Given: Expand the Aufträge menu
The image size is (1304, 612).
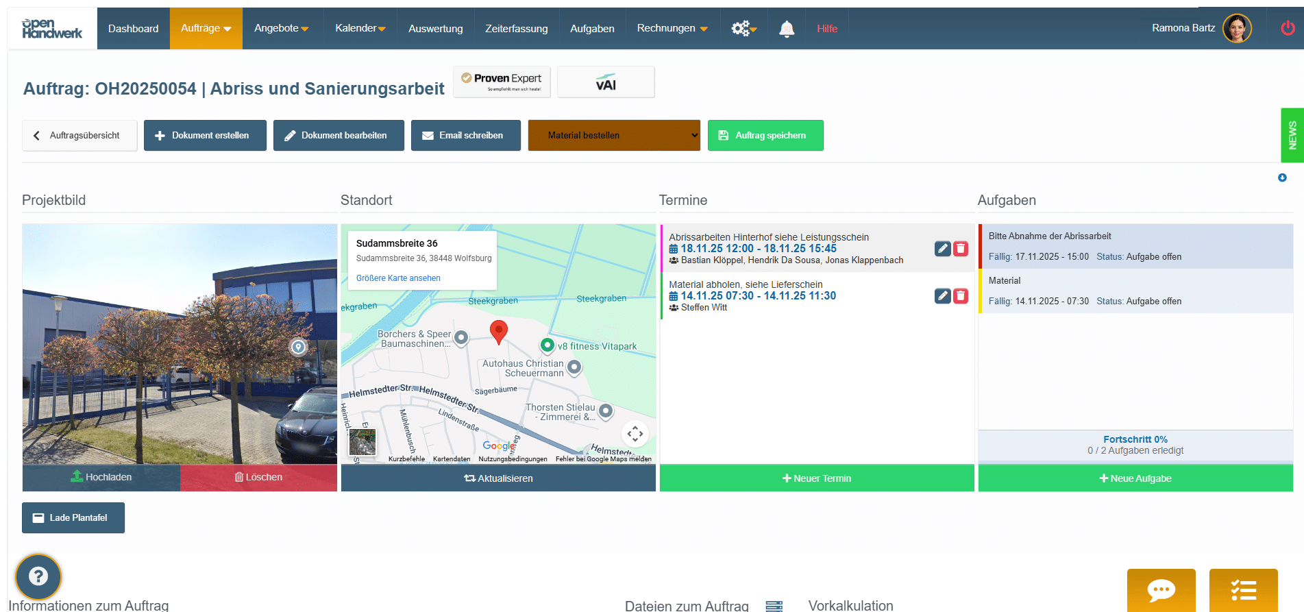Looking at the screenshot, I should [206, 29].
